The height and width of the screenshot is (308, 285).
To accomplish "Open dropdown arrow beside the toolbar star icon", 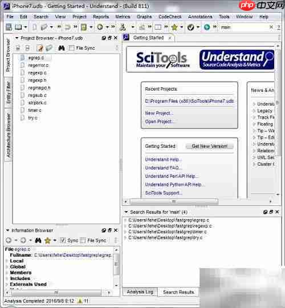I will click(x=182, y=27).
